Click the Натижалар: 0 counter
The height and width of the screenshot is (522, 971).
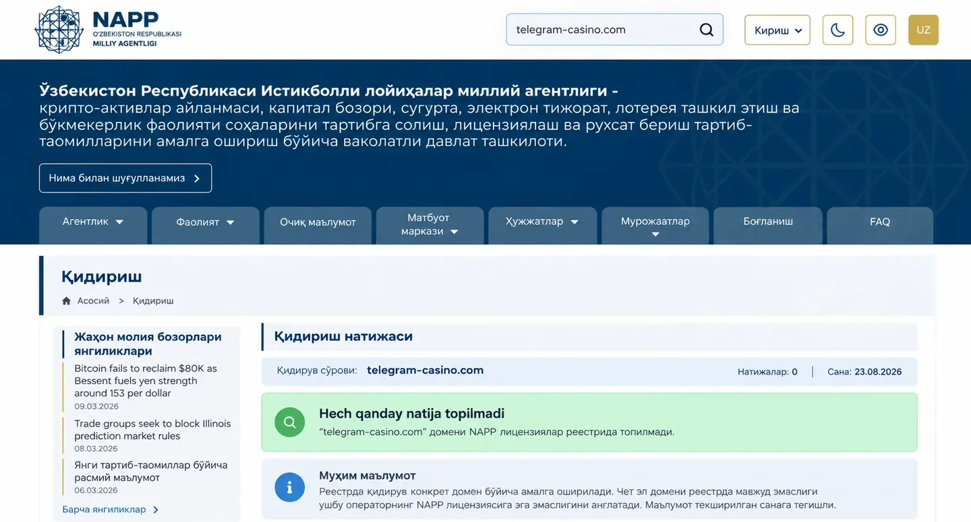(767, 372)
